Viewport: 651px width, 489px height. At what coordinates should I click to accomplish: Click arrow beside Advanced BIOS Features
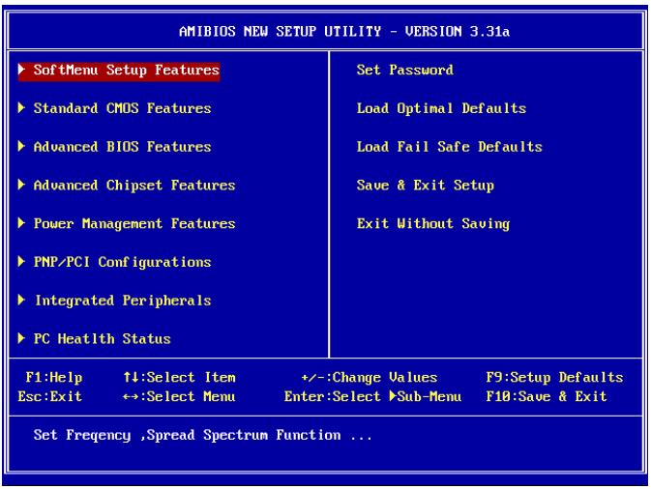(21, 146)
